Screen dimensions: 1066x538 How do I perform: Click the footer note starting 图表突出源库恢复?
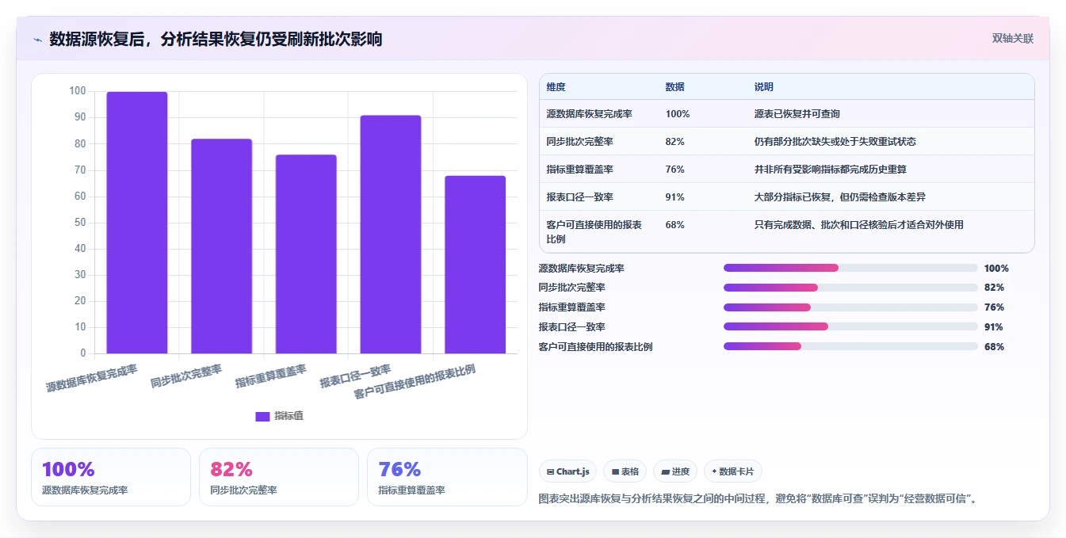(759, 499)
